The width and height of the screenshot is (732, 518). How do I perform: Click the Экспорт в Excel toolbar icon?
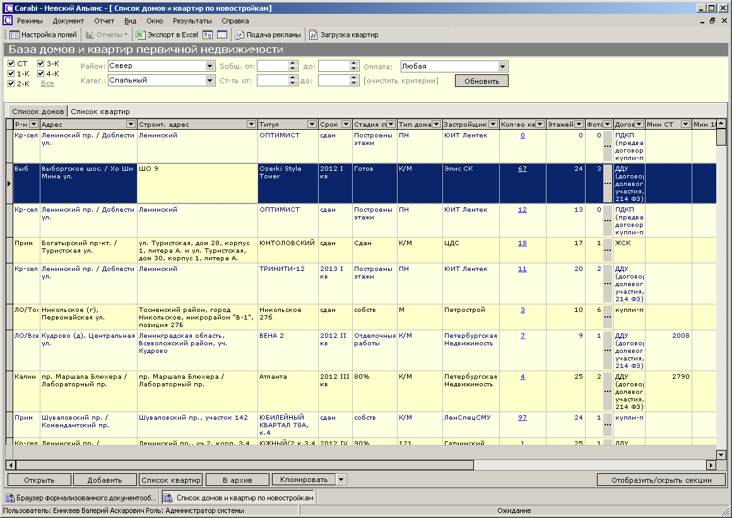click(168, 35)
